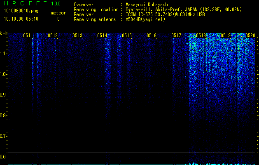Click the kHz axis unit label
This screenshot has width=259, height=165.
coord(4,33)
